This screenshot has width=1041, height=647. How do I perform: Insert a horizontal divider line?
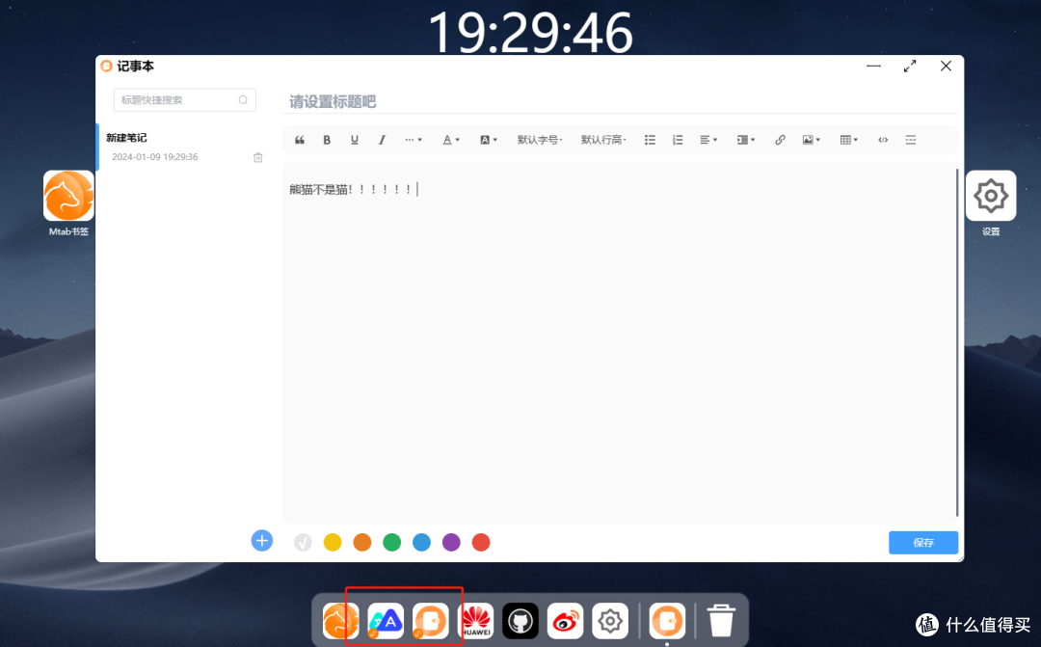[x=911, y=140]
